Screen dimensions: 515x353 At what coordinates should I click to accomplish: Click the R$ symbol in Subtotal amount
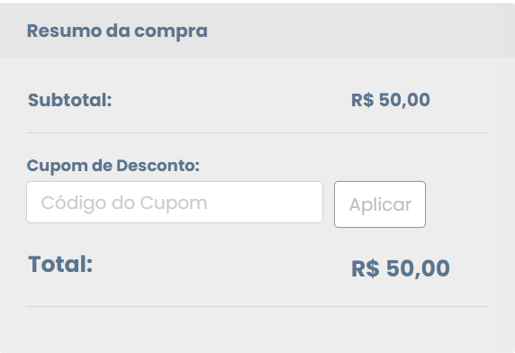(362, 100)
